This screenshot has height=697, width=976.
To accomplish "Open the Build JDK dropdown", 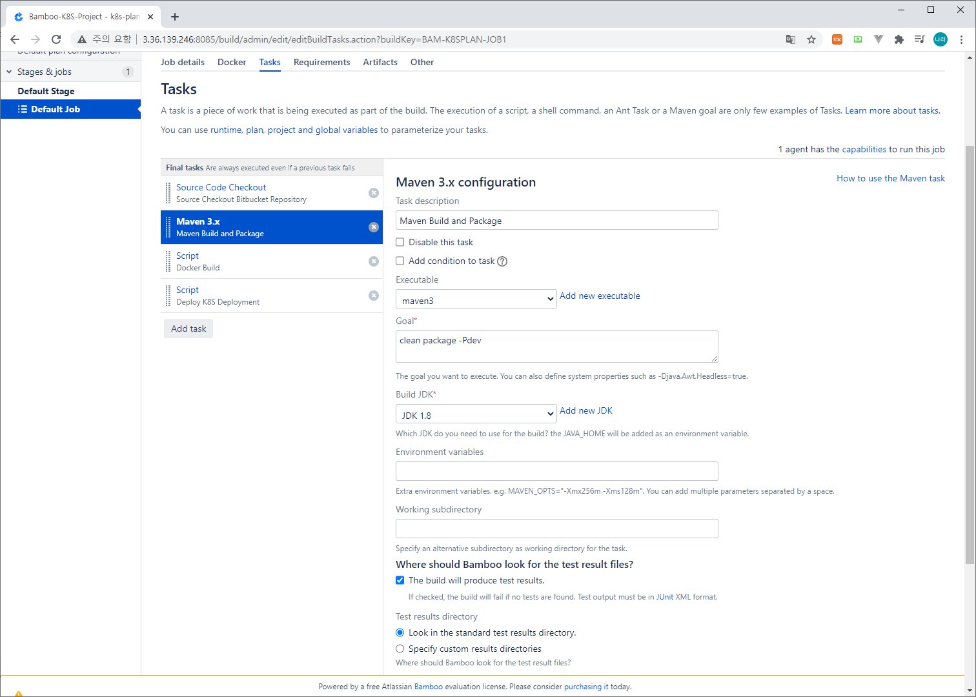I will 476,414.
